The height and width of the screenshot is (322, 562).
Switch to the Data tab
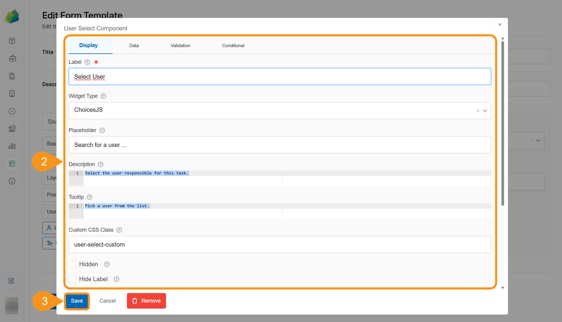134,45
